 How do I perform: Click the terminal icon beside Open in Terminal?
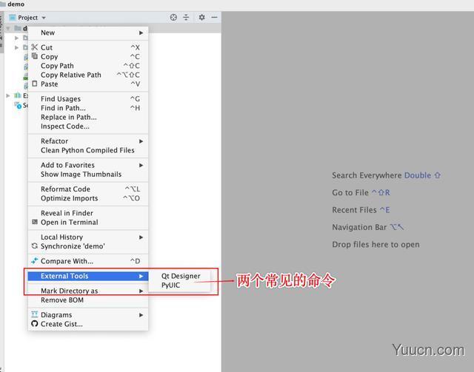point(34,222)
